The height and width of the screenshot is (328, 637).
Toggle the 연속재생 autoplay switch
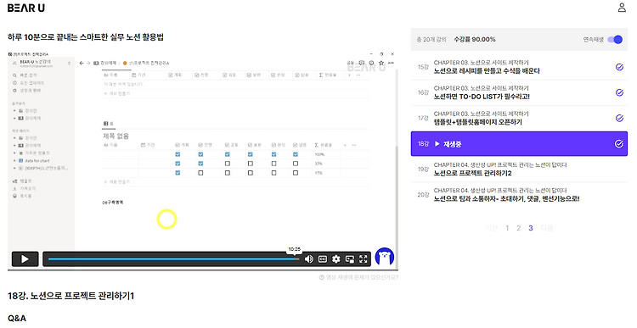click(615, 39)
